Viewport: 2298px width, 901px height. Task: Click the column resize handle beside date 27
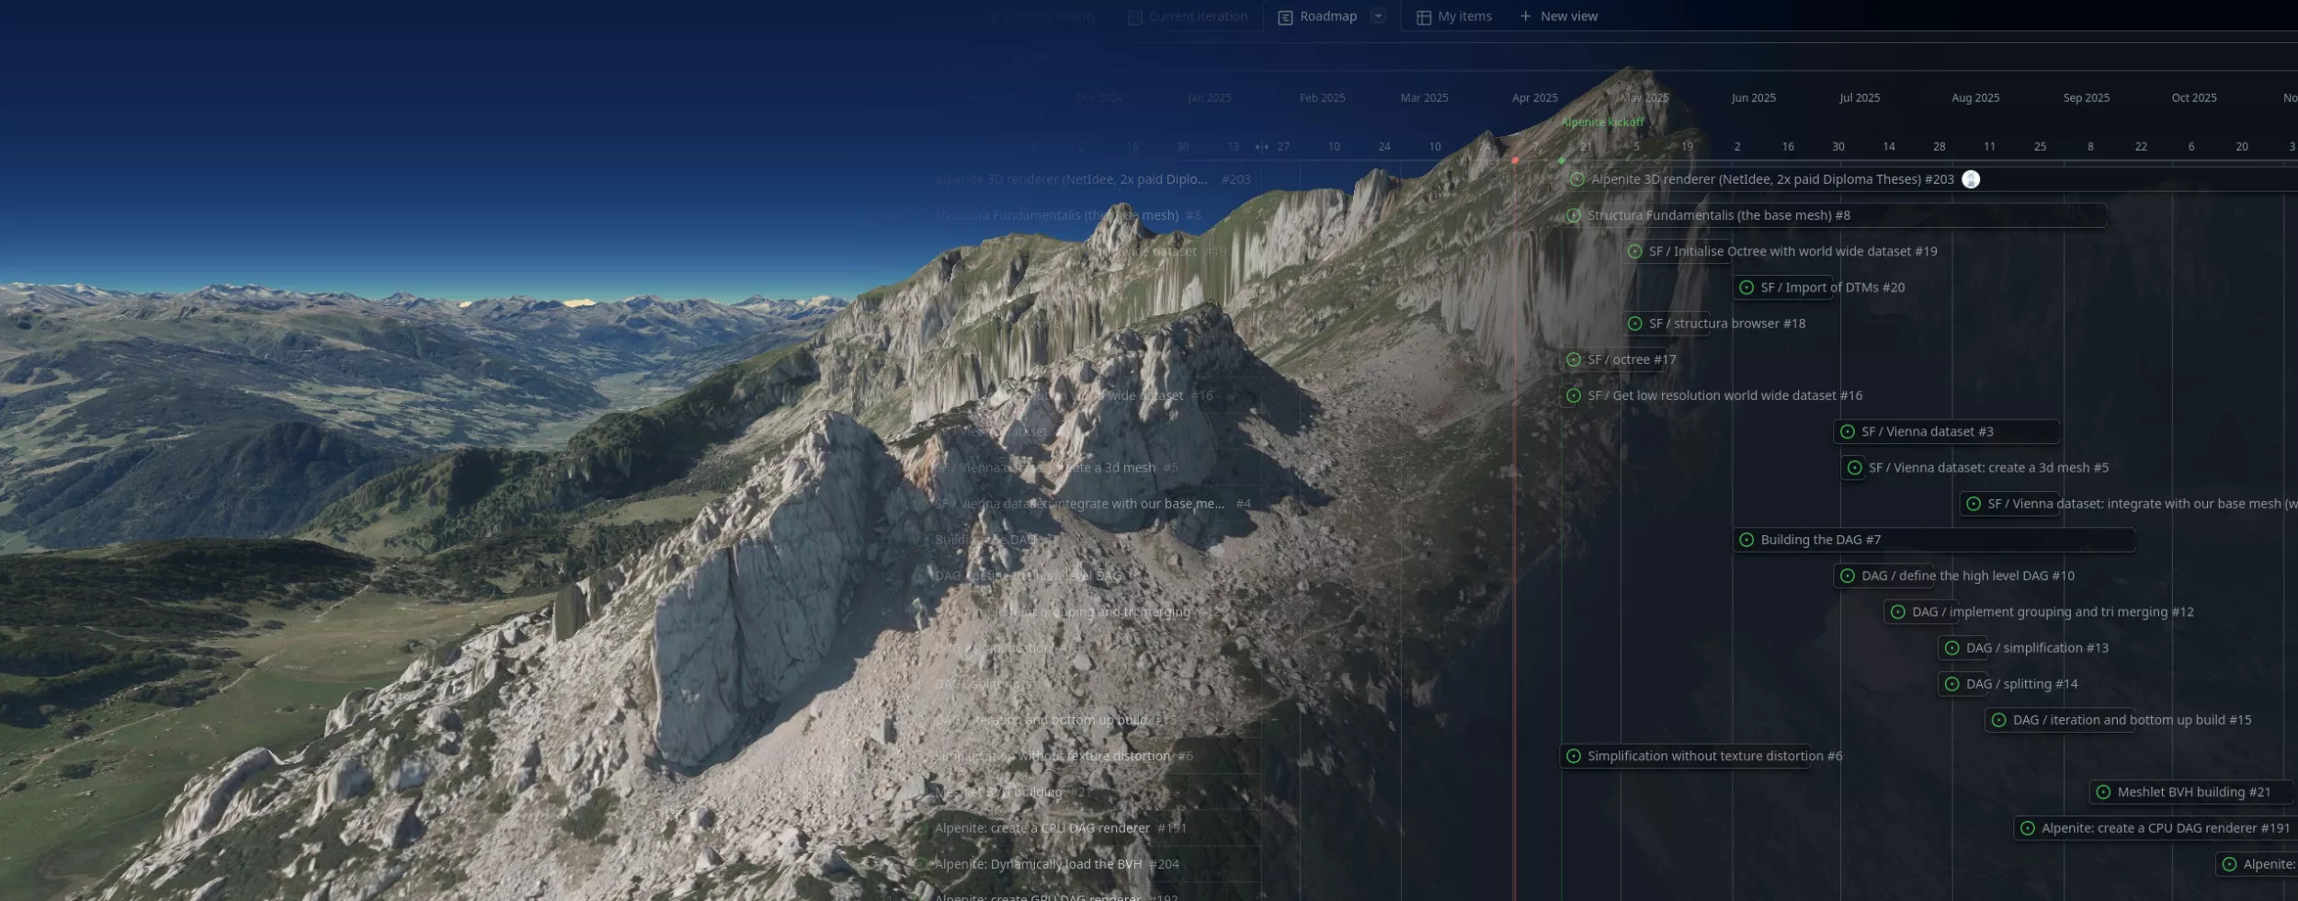pyautogui.click(x=1261, y=147)
